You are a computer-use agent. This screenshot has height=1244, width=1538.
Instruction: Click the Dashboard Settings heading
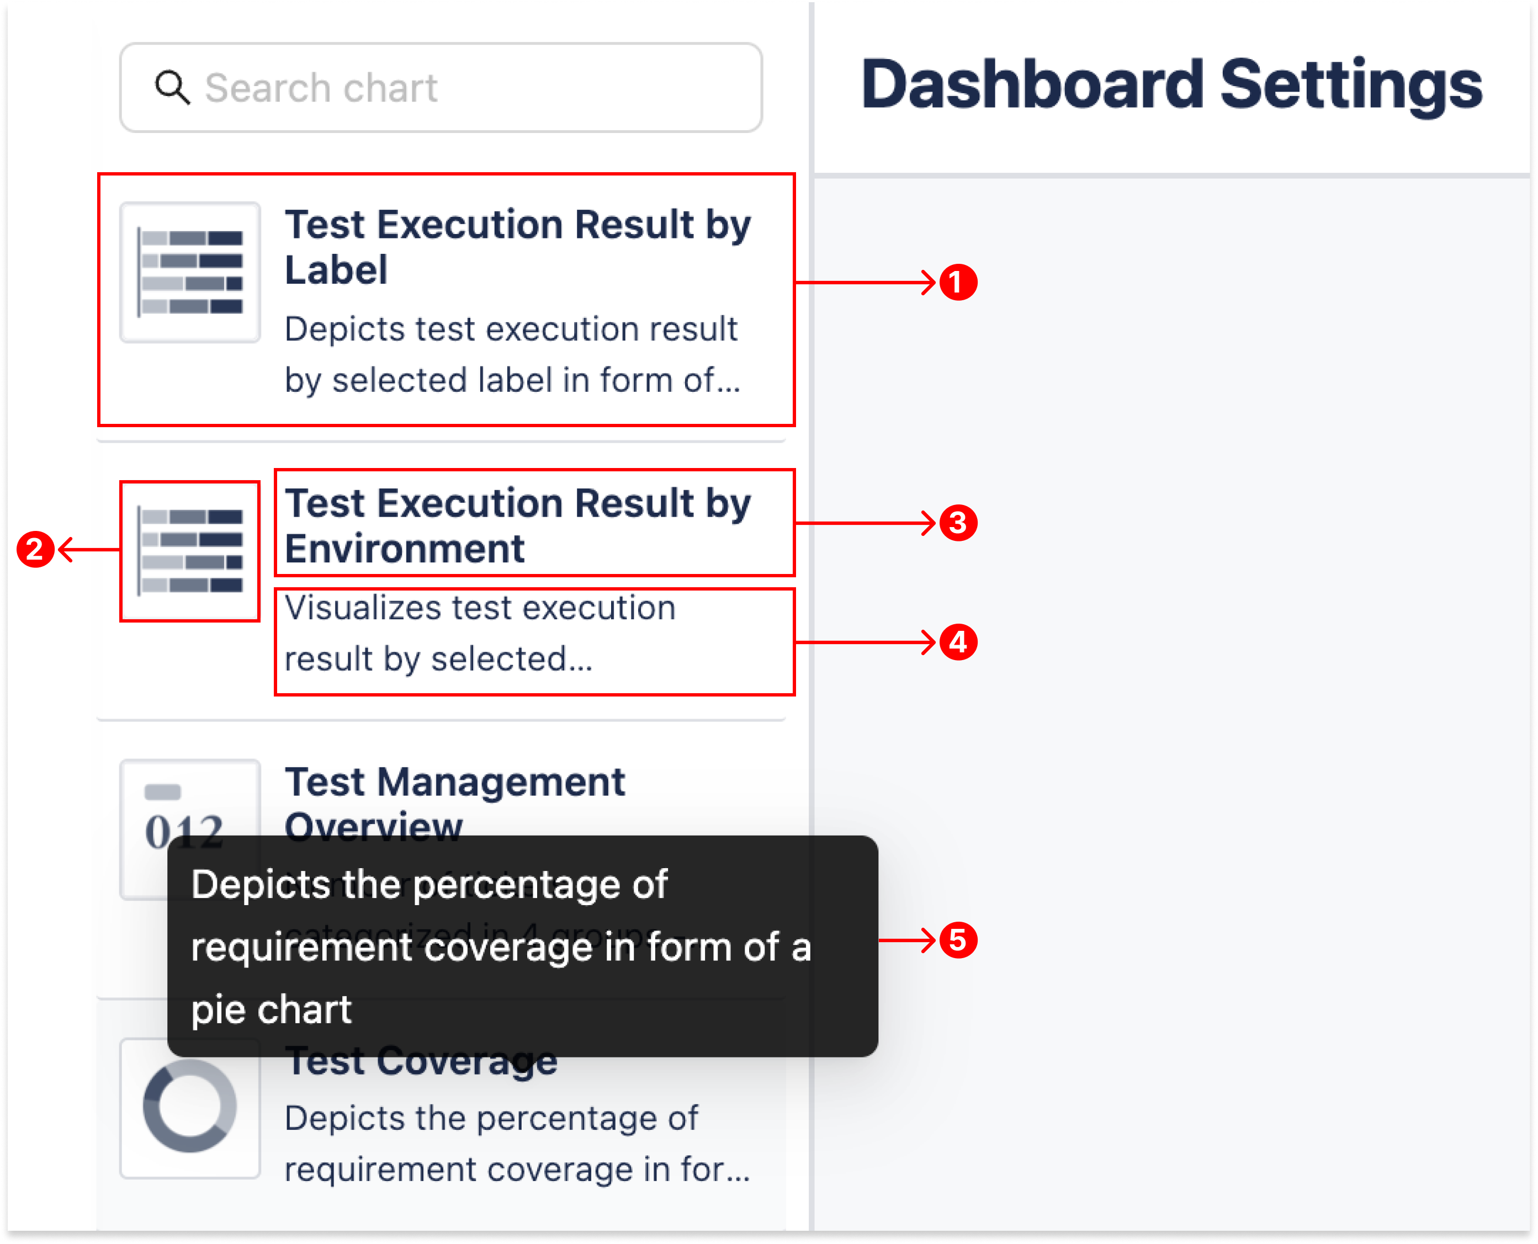click(x=1171, y=84)
